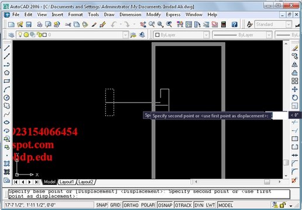The height and width of the screenshot is (210, 302).
Task: Click the Offset modify tool
Action: click(x=295, y=73)
